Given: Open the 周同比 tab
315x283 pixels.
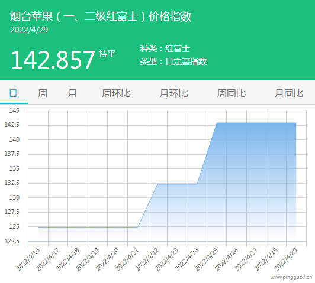Looking at the screenshot, I should pos(232,93).
